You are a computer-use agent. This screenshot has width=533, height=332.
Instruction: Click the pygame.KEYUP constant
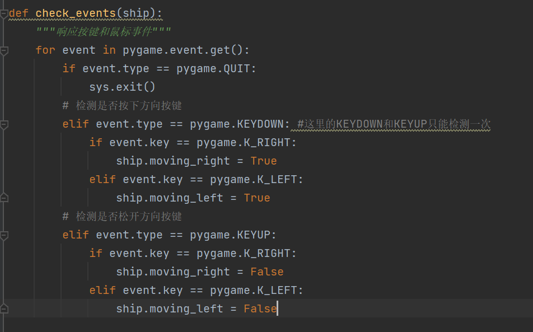[x=233, y=235]
